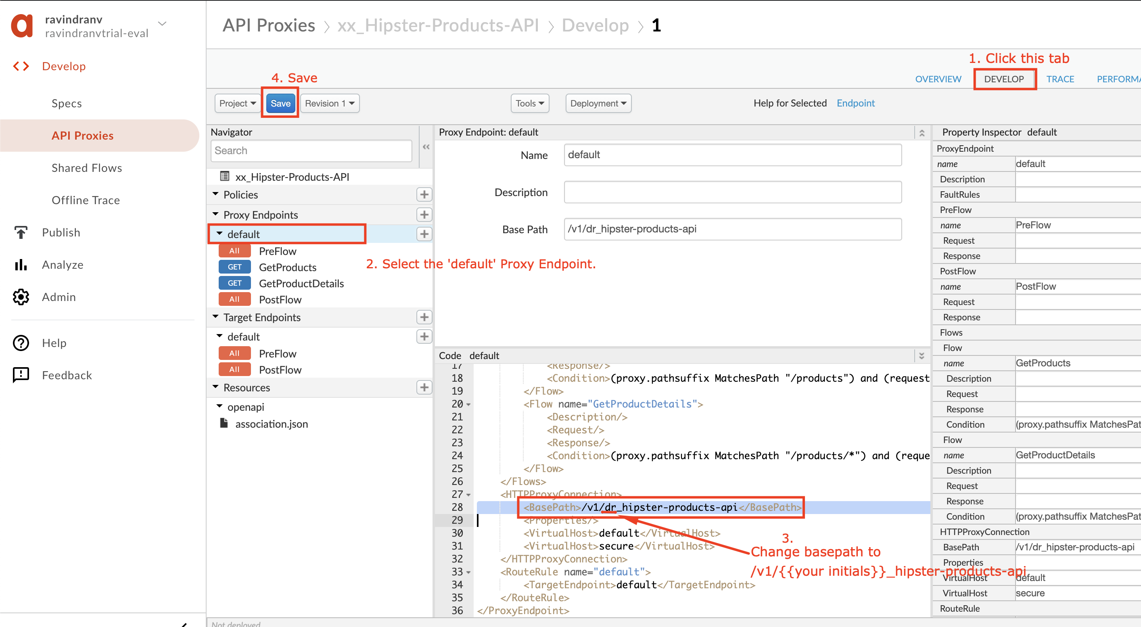Screen dimensions: 1141x627
Task: Select default under Proxy Endpoints
Action: pos(244,234)
